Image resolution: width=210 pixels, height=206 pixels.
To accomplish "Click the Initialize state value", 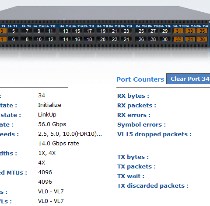I will (x=49, y=105).
